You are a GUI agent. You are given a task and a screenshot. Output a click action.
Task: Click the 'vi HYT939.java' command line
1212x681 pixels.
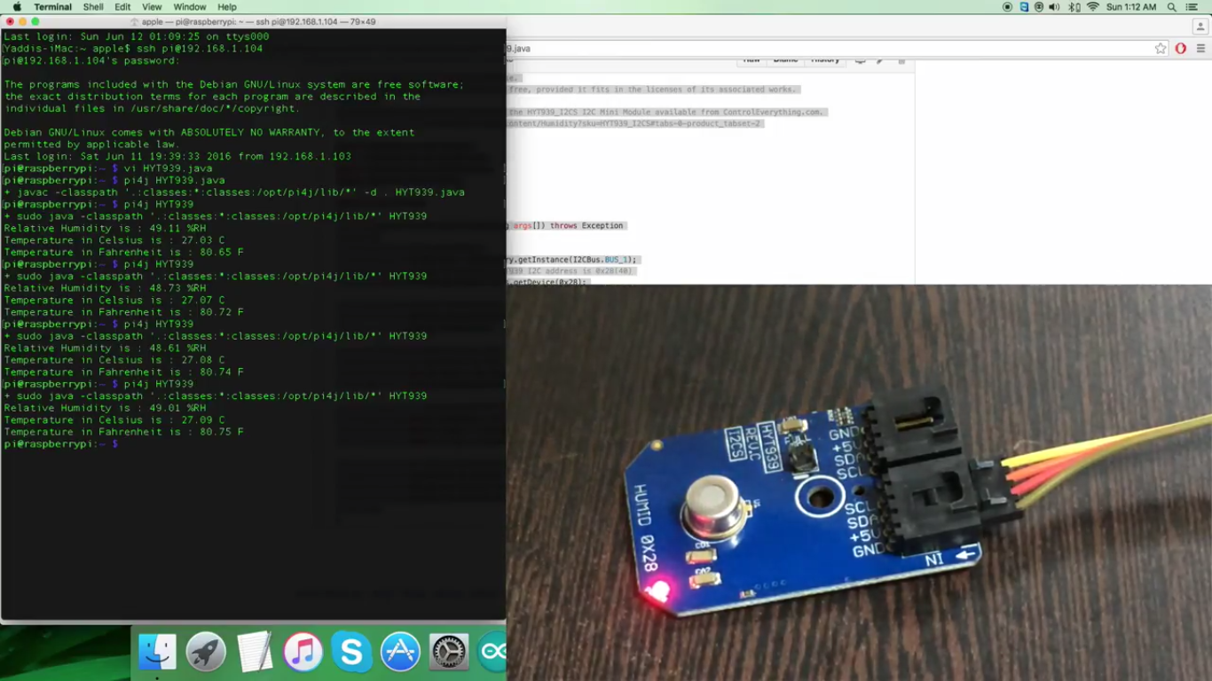(108, 168)
